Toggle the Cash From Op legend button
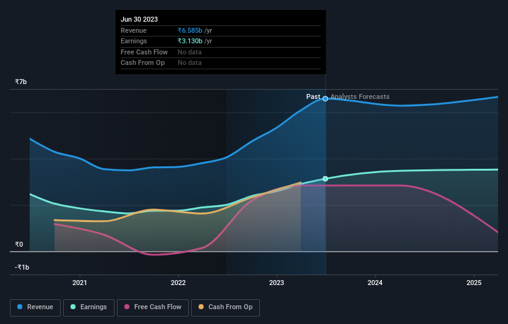This screenshot has height=324, width=508. 225,307
